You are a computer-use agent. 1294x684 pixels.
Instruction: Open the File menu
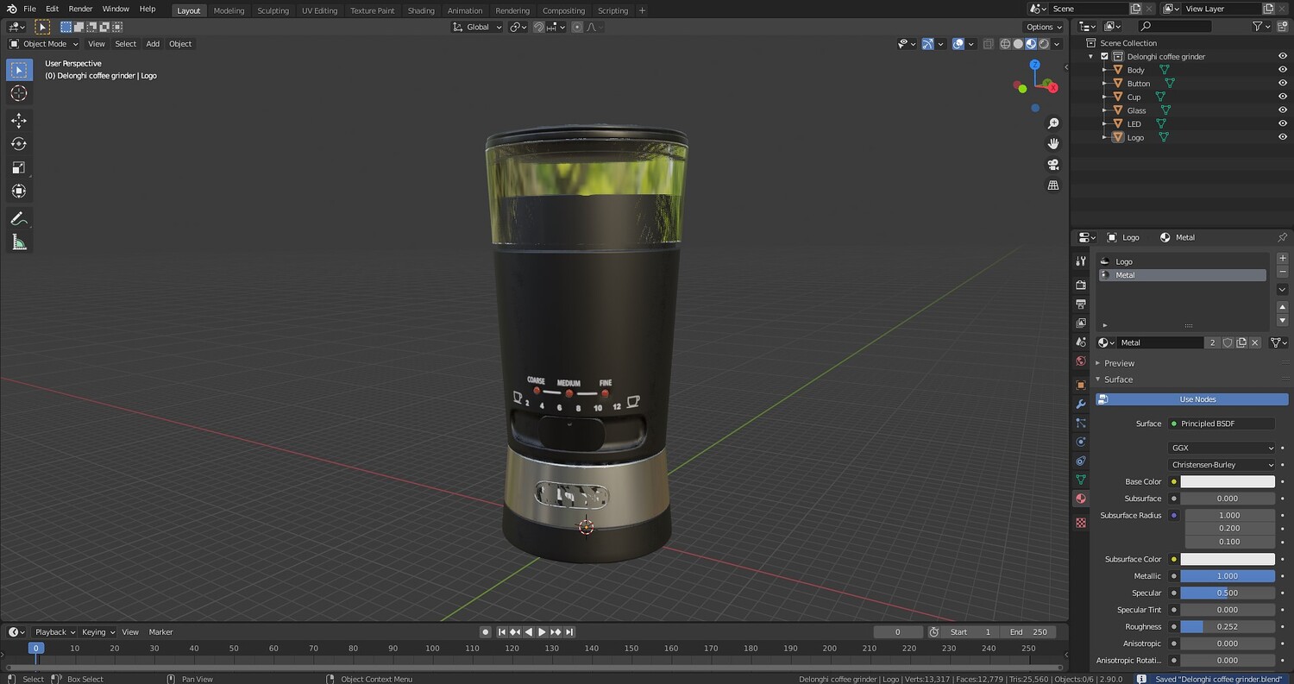[29, 9]
